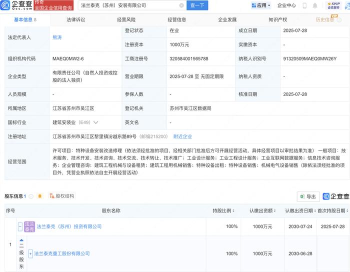The height and width of the screenshot is (272, 350).
Task: Open the mobile phone app icon
Action: point(304,5)
